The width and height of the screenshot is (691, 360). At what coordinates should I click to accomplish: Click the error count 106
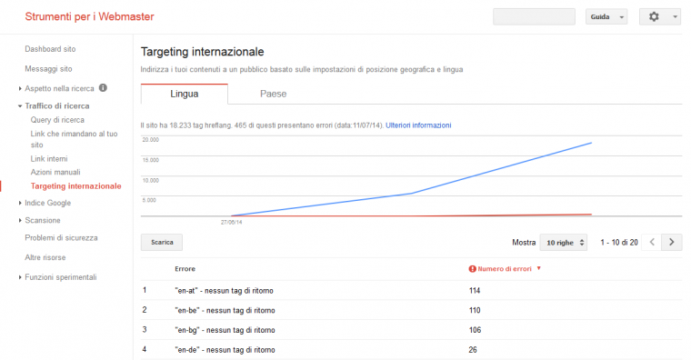click(x=475, y=330)
